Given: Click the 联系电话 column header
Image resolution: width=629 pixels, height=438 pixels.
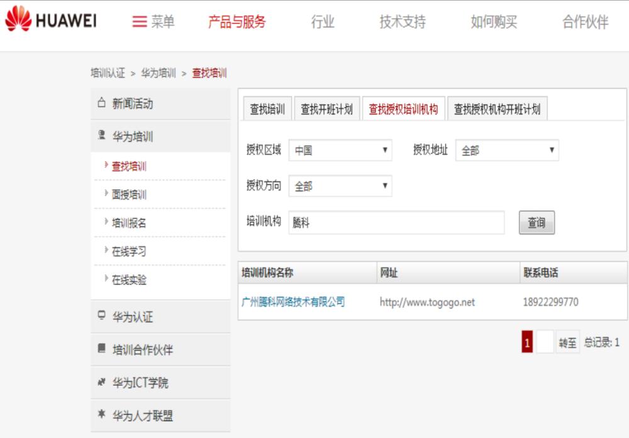Looking at the screenshot, I should click(x=574, y=272).
